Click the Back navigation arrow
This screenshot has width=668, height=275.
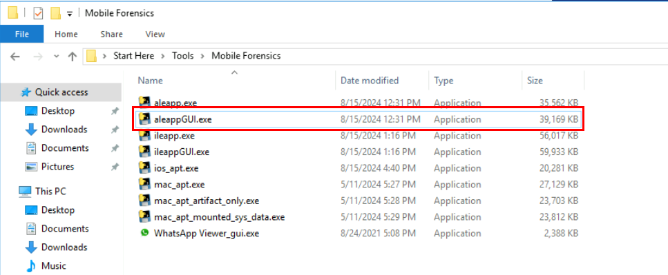15,56
